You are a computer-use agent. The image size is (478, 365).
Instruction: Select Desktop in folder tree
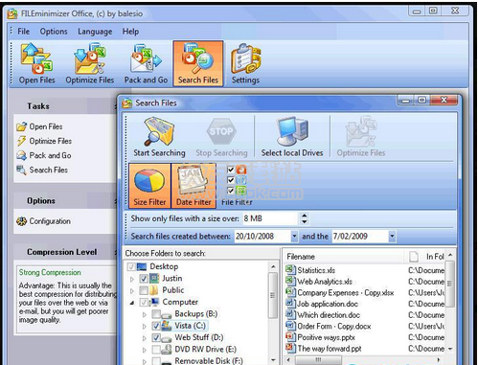click(x=164, y=266)
